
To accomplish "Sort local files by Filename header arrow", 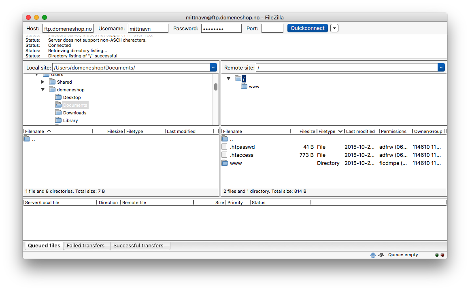I will tap(49, 131).
